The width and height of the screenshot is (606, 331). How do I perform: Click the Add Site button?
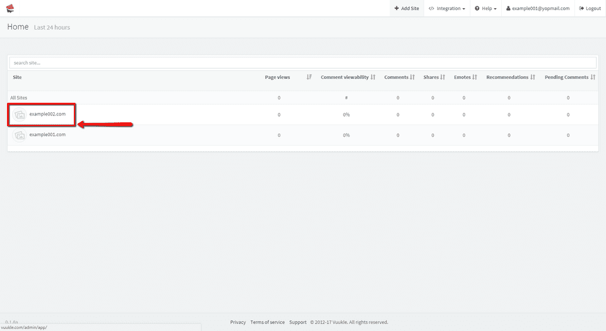click(406, 9)
